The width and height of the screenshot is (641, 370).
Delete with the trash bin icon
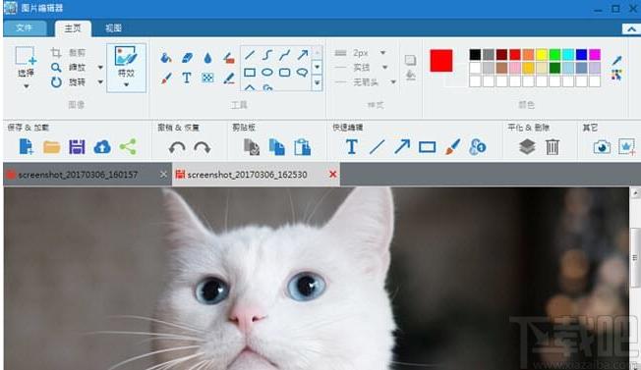coord(553,147)
